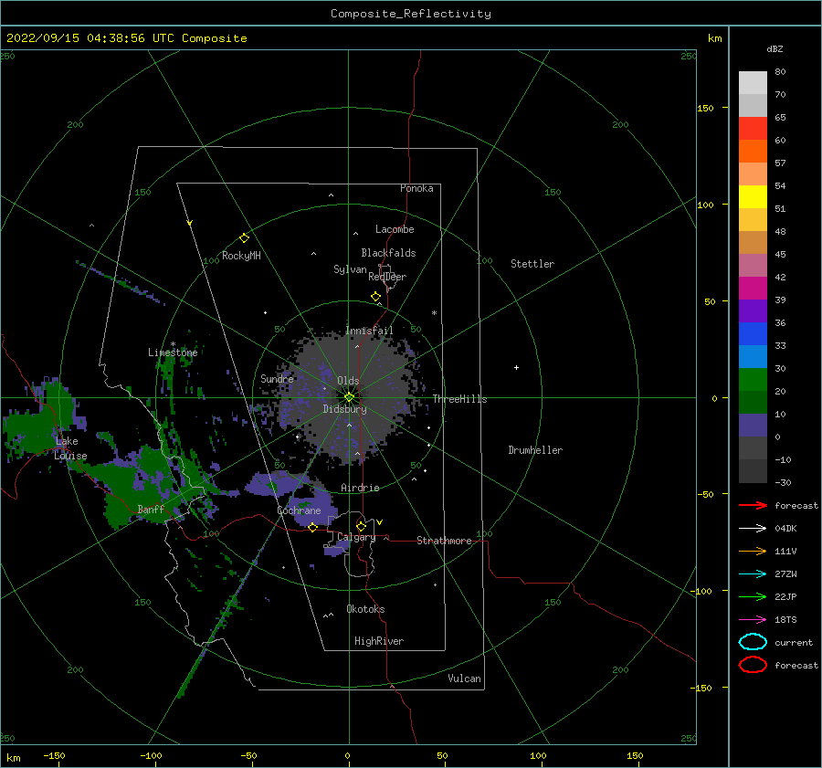Select the bright green 20 dBZ swatch
Image resolution: width=822 pixels, height=768 pixels.
click(753, 379)
